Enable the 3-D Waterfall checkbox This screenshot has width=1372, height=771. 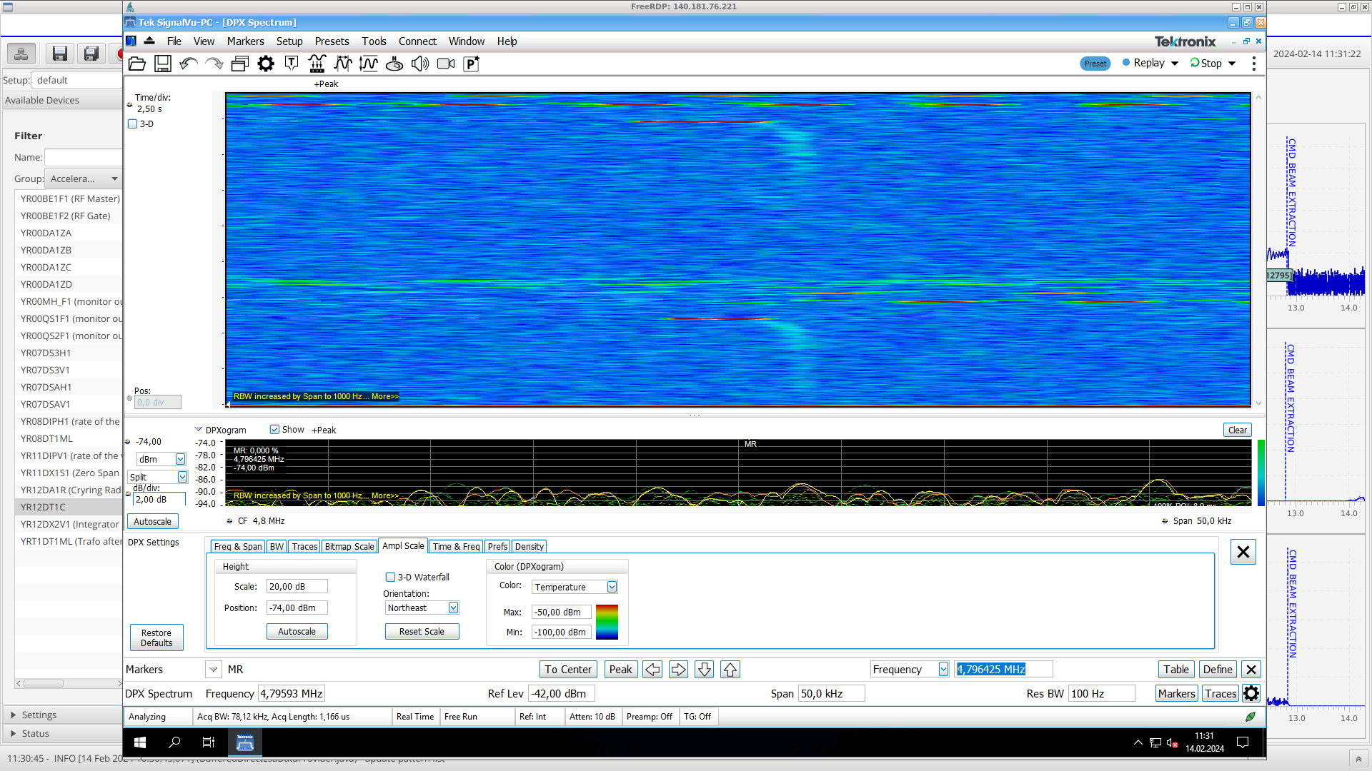coord(390,578)
